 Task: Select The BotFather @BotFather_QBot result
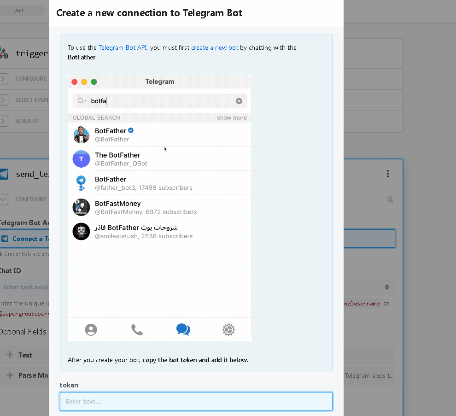[160, 159]
